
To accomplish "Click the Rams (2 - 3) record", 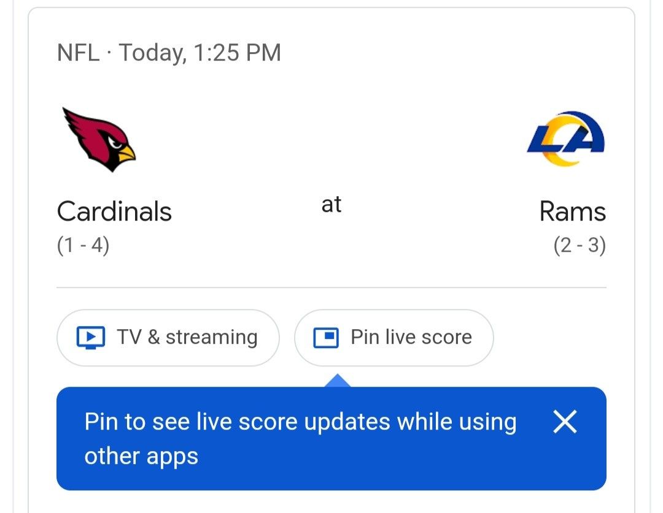I will [x=579, y=246].
